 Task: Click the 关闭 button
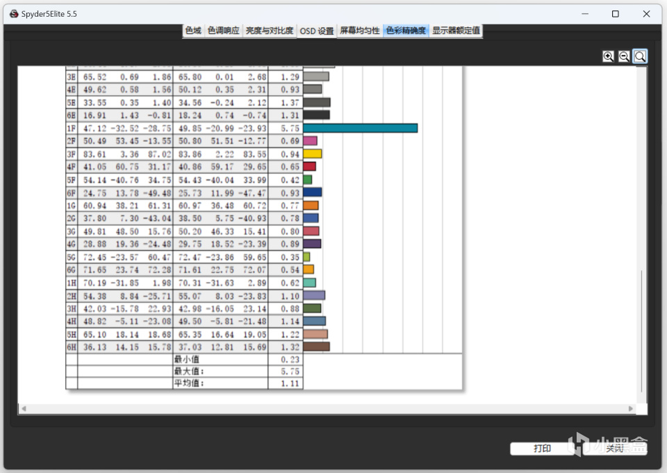(615, 448)
